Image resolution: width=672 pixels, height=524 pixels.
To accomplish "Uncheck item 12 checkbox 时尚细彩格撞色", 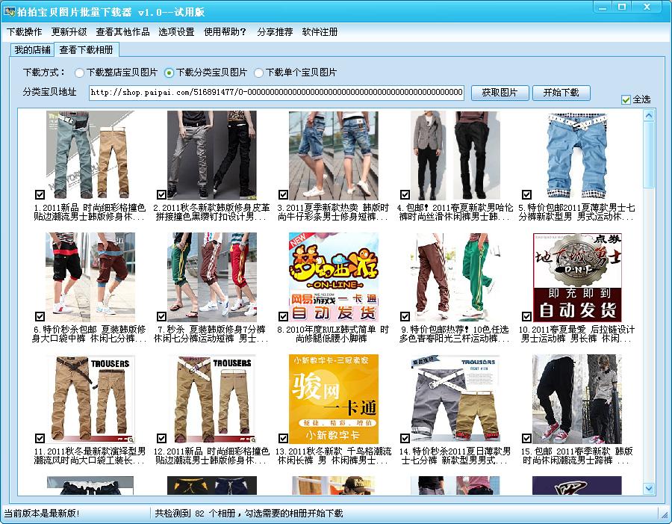I will pos(161,438).
